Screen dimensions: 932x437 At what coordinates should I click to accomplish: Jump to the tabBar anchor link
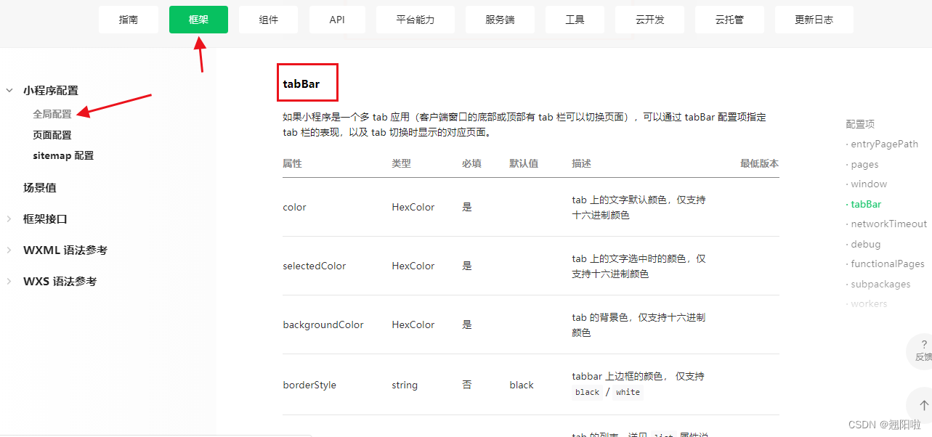click(864, 204)
